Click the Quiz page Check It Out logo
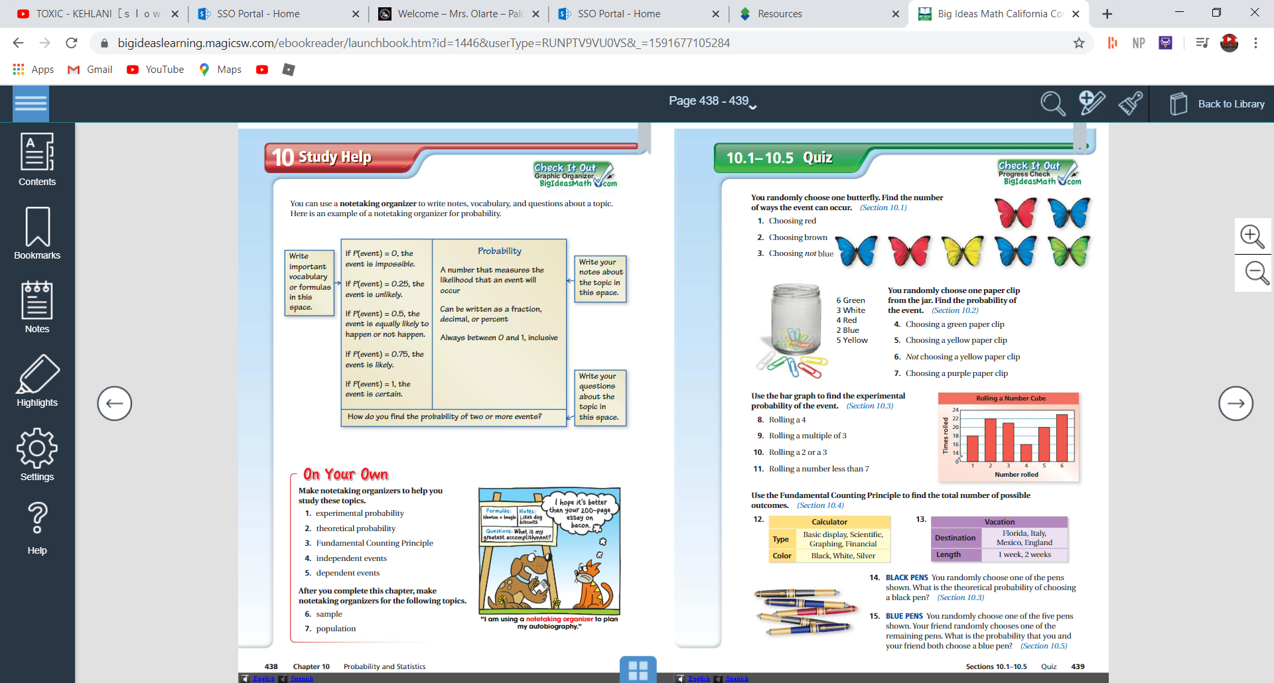 pyautogui.click(x=1040, y=173)
